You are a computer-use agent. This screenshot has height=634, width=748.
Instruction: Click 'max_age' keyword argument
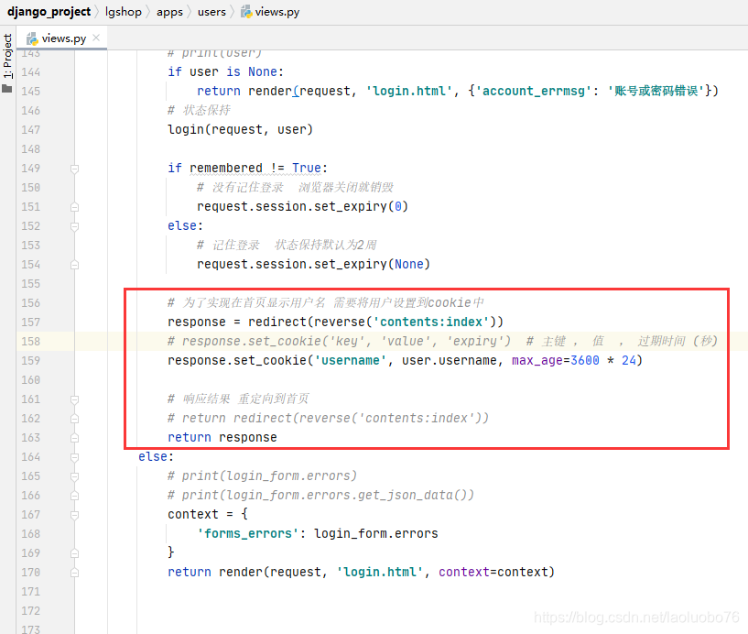point(537,361)
